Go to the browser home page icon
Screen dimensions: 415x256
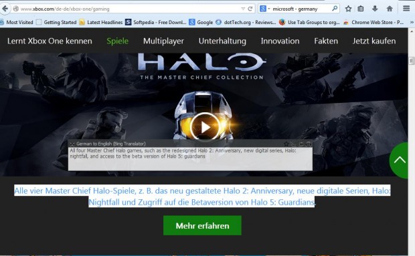390,9
